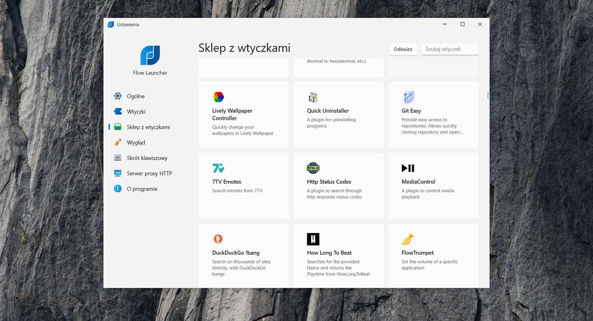Select the Lively Wallpaper Controller title
Image resolution: width=593 pixels, height=321 pixels.
pyautogui.click(x=232, y=114)
